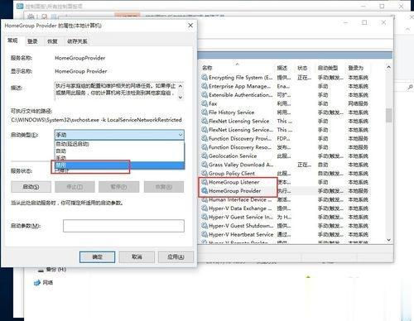This screenshot has width=414, height=321.
Task: Sort services by 启动类型 column header
Action: tap(328, 68)
